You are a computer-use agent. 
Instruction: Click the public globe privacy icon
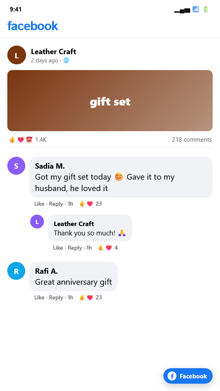[x=66, y=60]
